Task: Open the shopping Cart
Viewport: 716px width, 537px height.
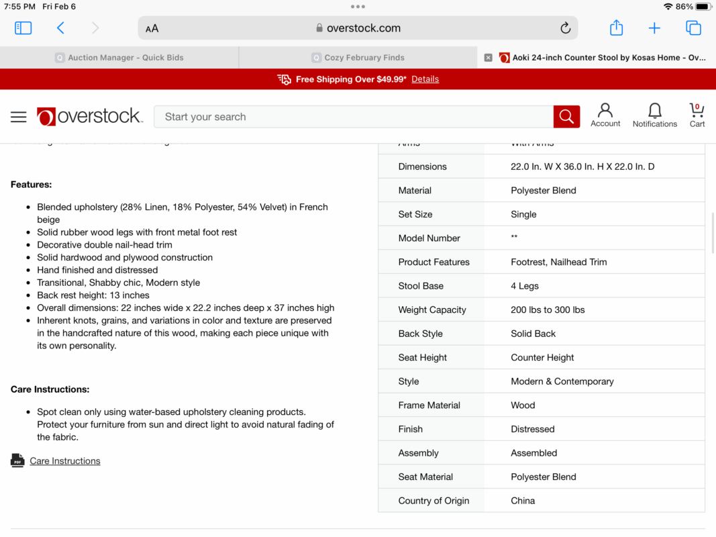Action: (697, 115)
